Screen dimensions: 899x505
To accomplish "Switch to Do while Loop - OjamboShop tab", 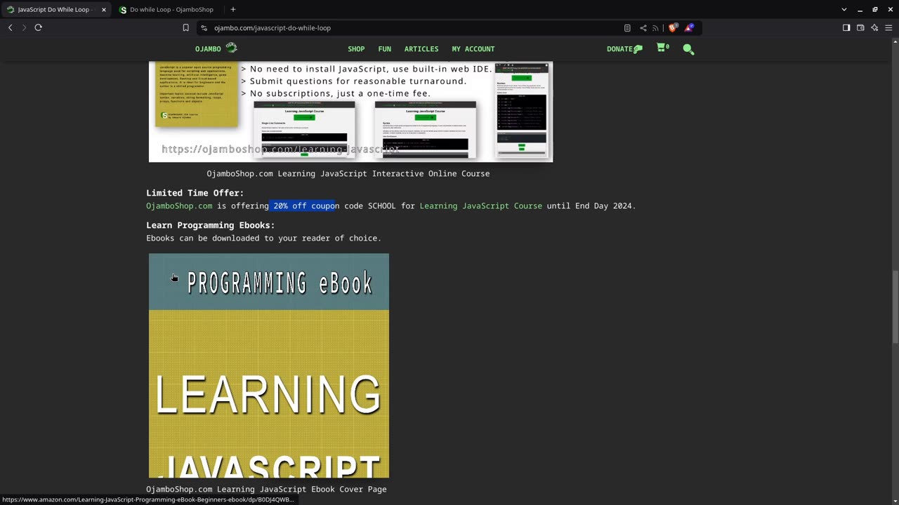I will pos(169,10).
